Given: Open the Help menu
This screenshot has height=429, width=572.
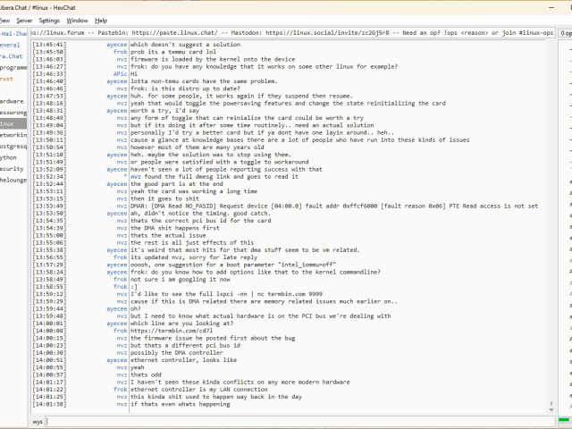Looking at the screenshot, I should [101, 20].
